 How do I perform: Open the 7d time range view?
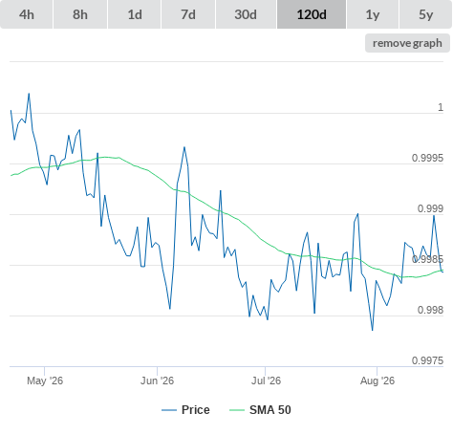pos(188,14)
